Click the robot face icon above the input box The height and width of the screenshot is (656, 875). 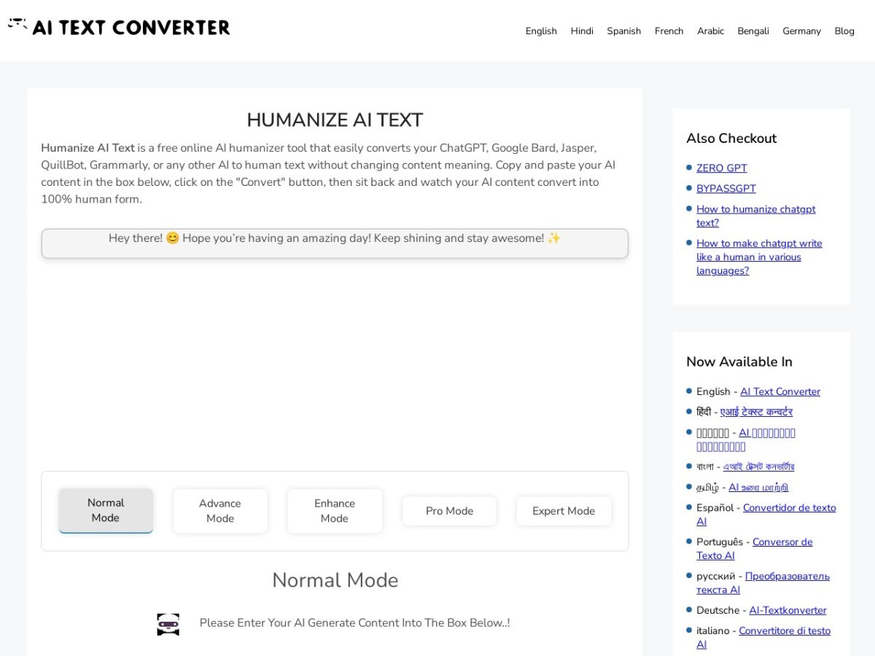168,624
